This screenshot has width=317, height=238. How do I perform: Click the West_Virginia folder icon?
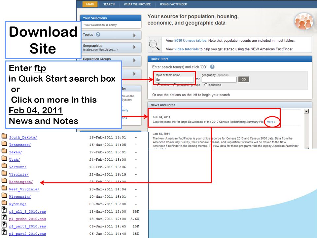tap(4, 188)
